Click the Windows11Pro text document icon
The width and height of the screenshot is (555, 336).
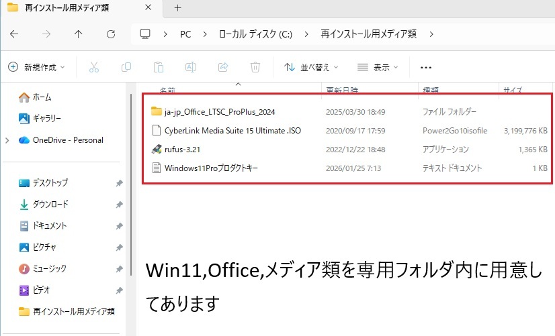point(157,168)
